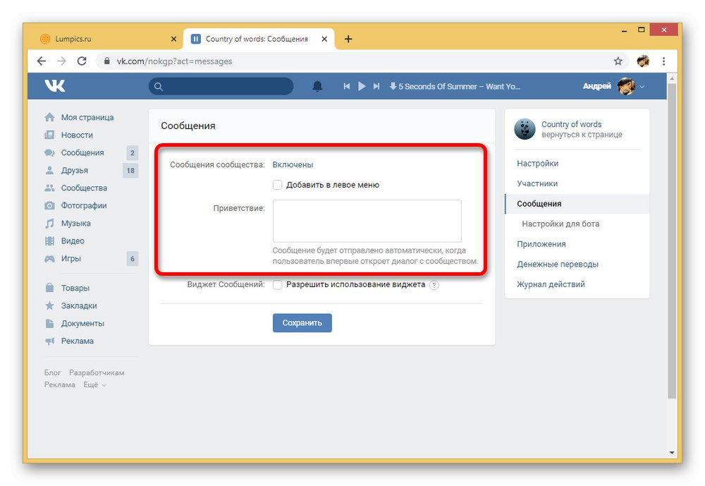Go forward in browser history

coord(61,61)
